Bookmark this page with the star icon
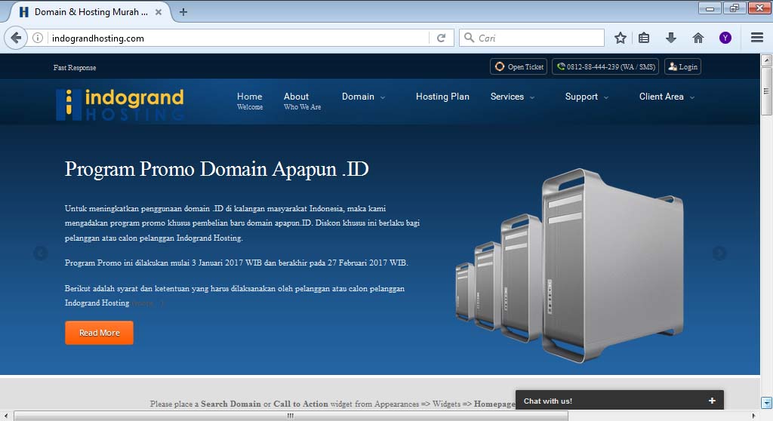The image size is (773, 421). [x=621, y=38]
